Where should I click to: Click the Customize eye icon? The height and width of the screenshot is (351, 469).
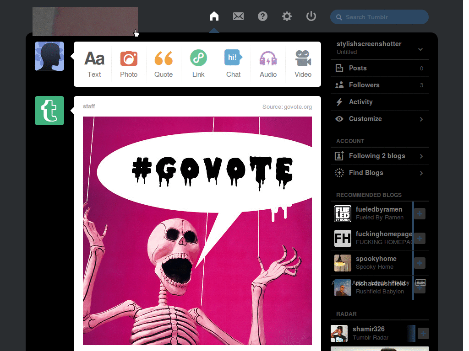pyautogui.click(x=339, y=119)
